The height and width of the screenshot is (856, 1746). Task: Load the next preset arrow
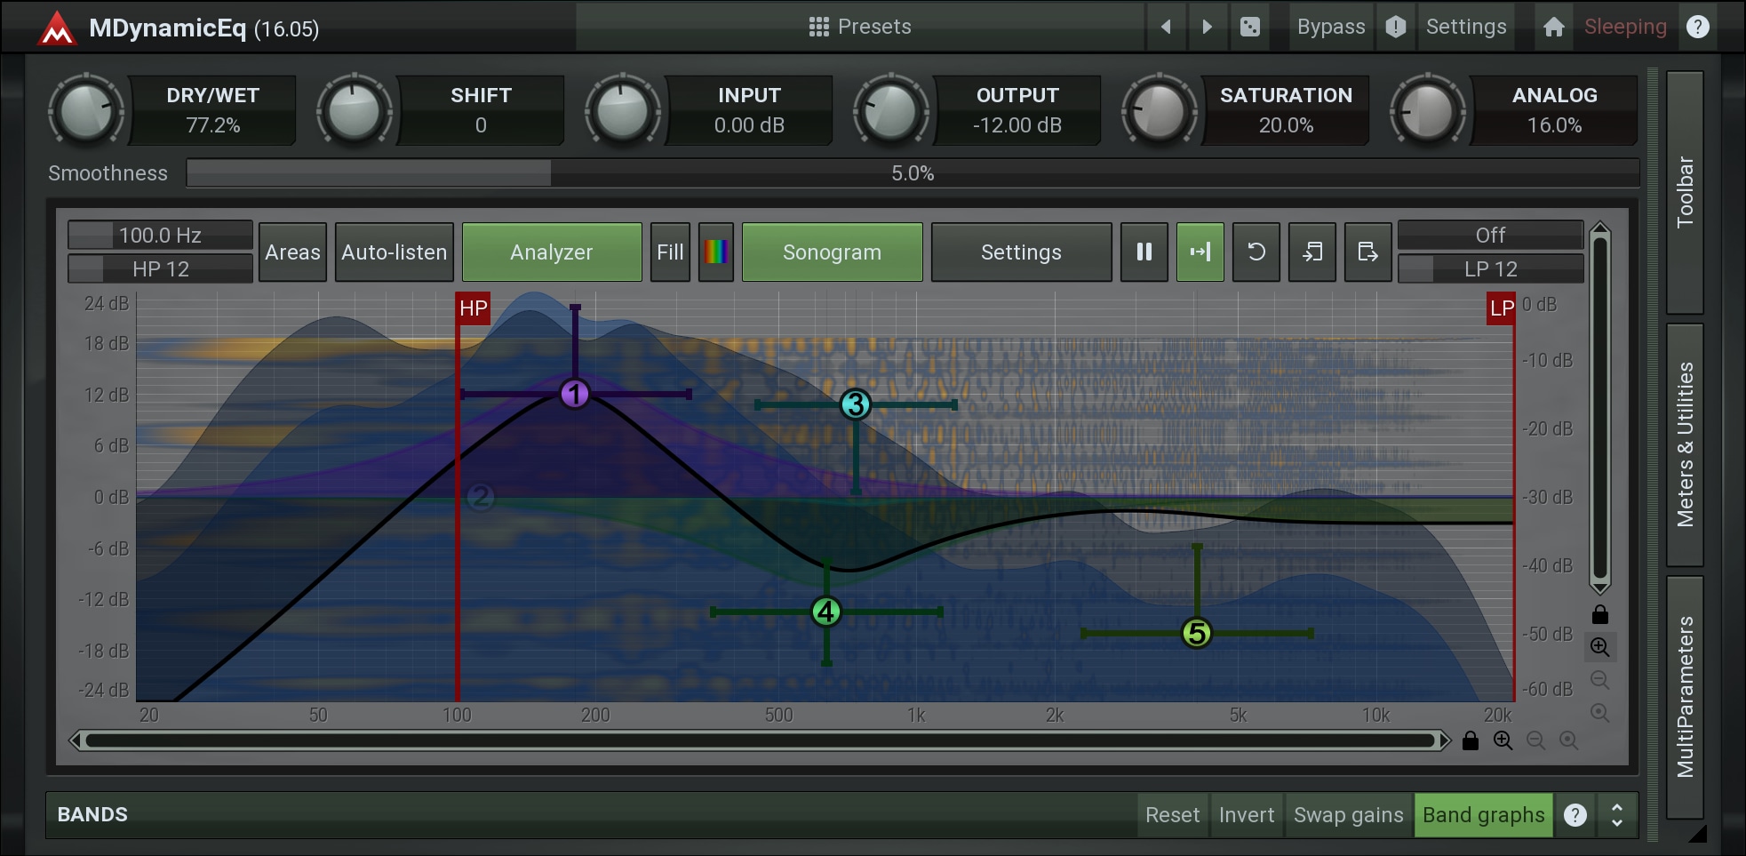(x=1207, y=27)
